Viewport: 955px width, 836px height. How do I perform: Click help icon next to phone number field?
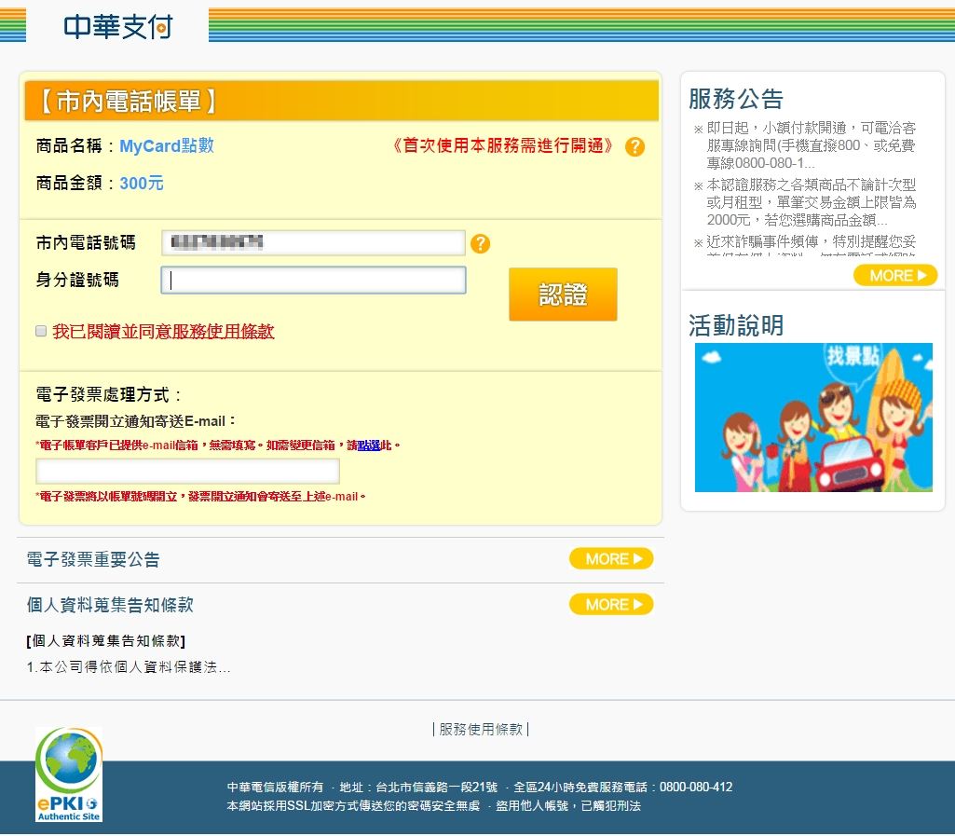480,244
